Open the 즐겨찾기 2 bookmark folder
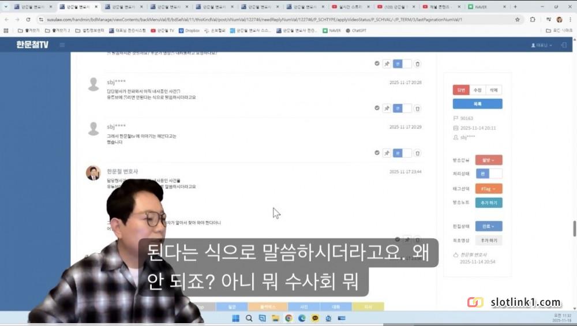The height and width of the screenshot is (326, 577). [x=57, y=31]
